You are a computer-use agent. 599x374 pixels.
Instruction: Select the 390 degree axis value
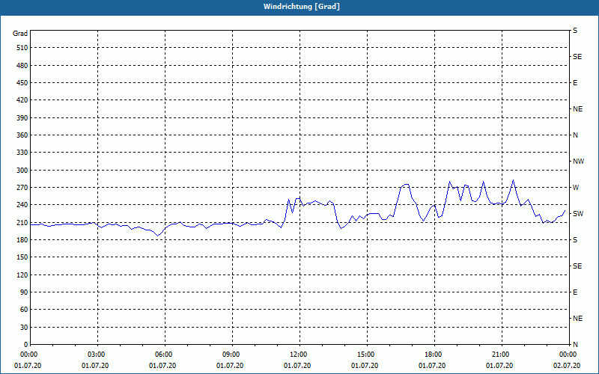[22, 118]
